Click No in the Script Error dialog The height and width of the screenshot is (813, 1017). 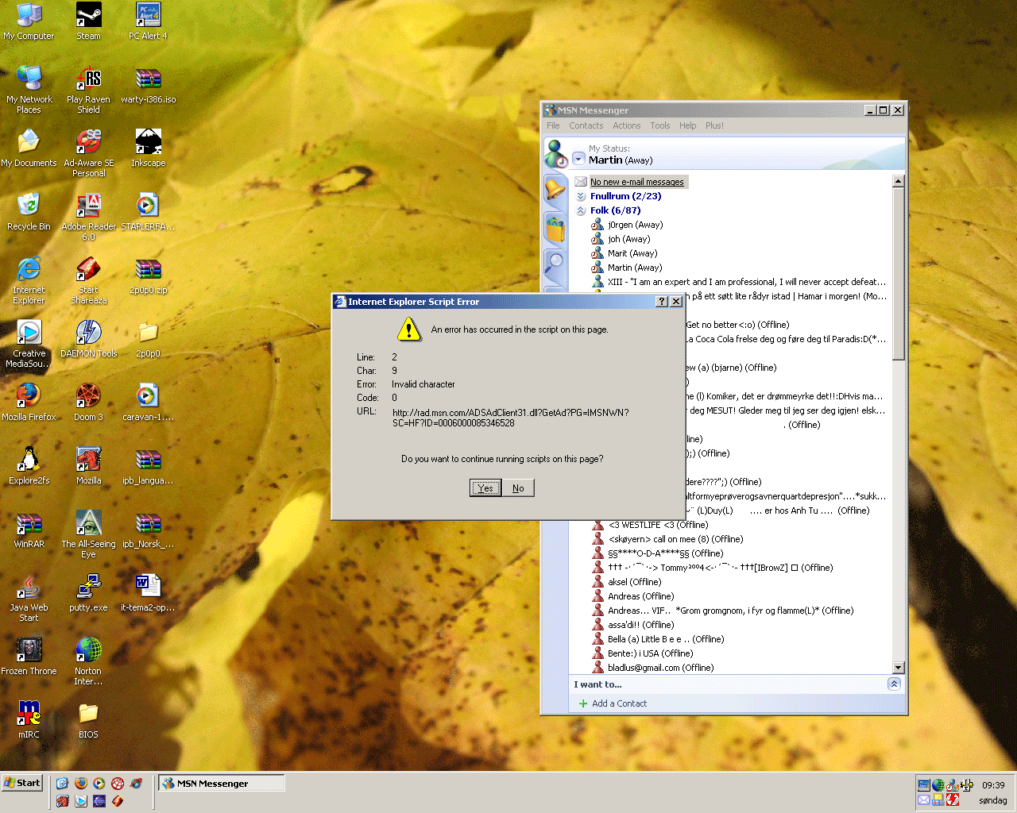(x=518, y=487)
